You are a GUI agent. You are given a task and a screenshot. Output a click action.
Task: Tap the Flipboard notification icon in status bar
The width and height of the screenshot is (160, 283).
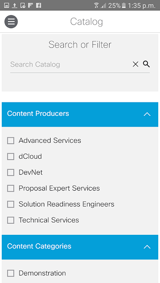[x=31, y=5]
